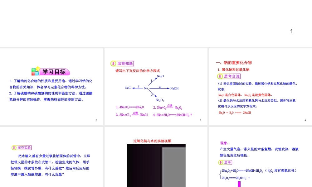The width and height of the screenshot is (312, 187).
Task: Click the 思考交流 heading label
Action: tap(232, 76)
